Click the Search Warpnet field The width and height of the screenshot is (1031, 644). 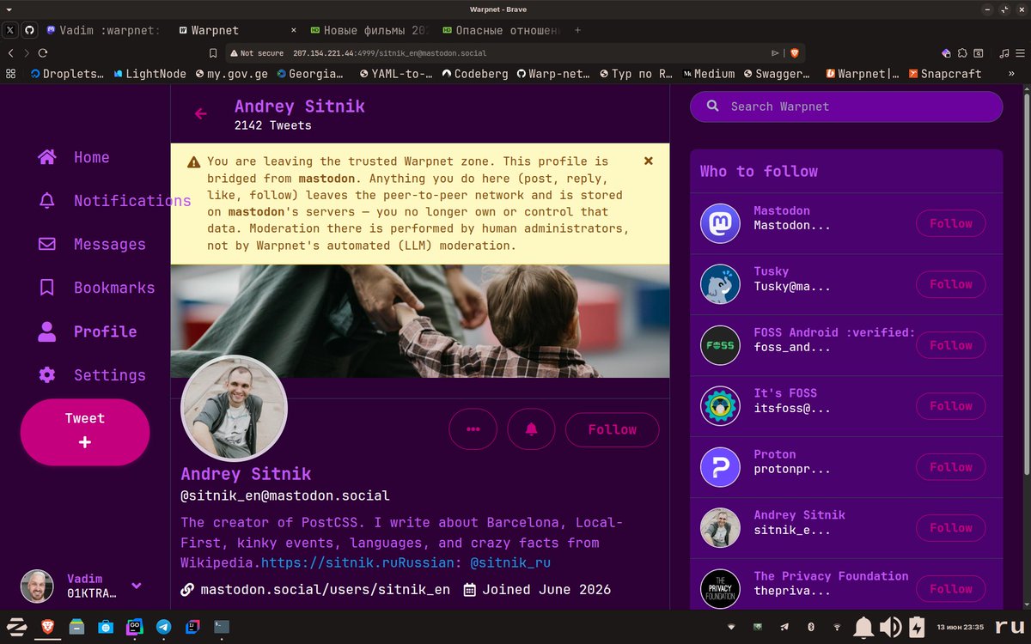click(x=846, y=106)
